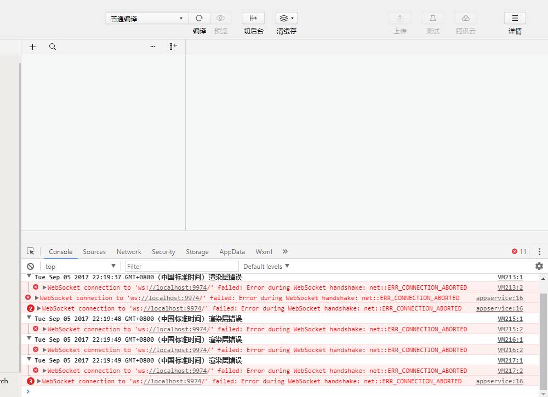Click the console prompt input line
Image resolution: width=548 pixels, height=397 pixels.
pyautogui.click(x=279, y=392)
